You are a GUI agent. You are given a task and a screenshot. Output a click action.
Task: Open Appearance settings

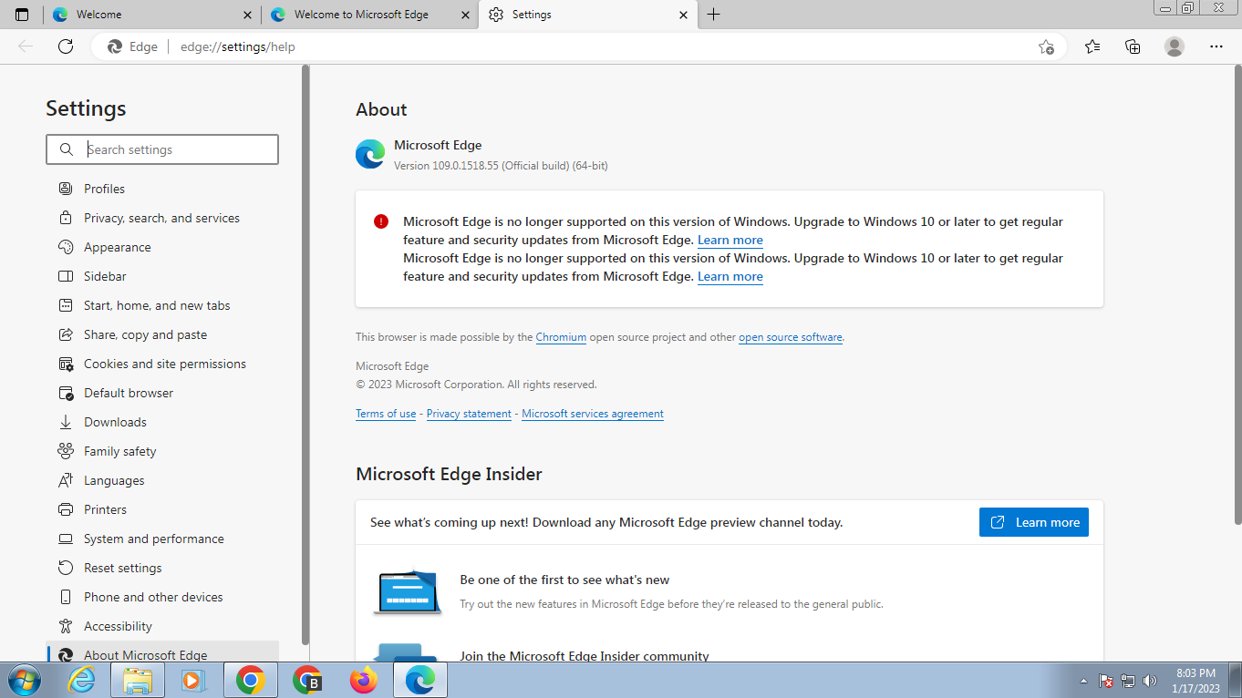point(162,247)
